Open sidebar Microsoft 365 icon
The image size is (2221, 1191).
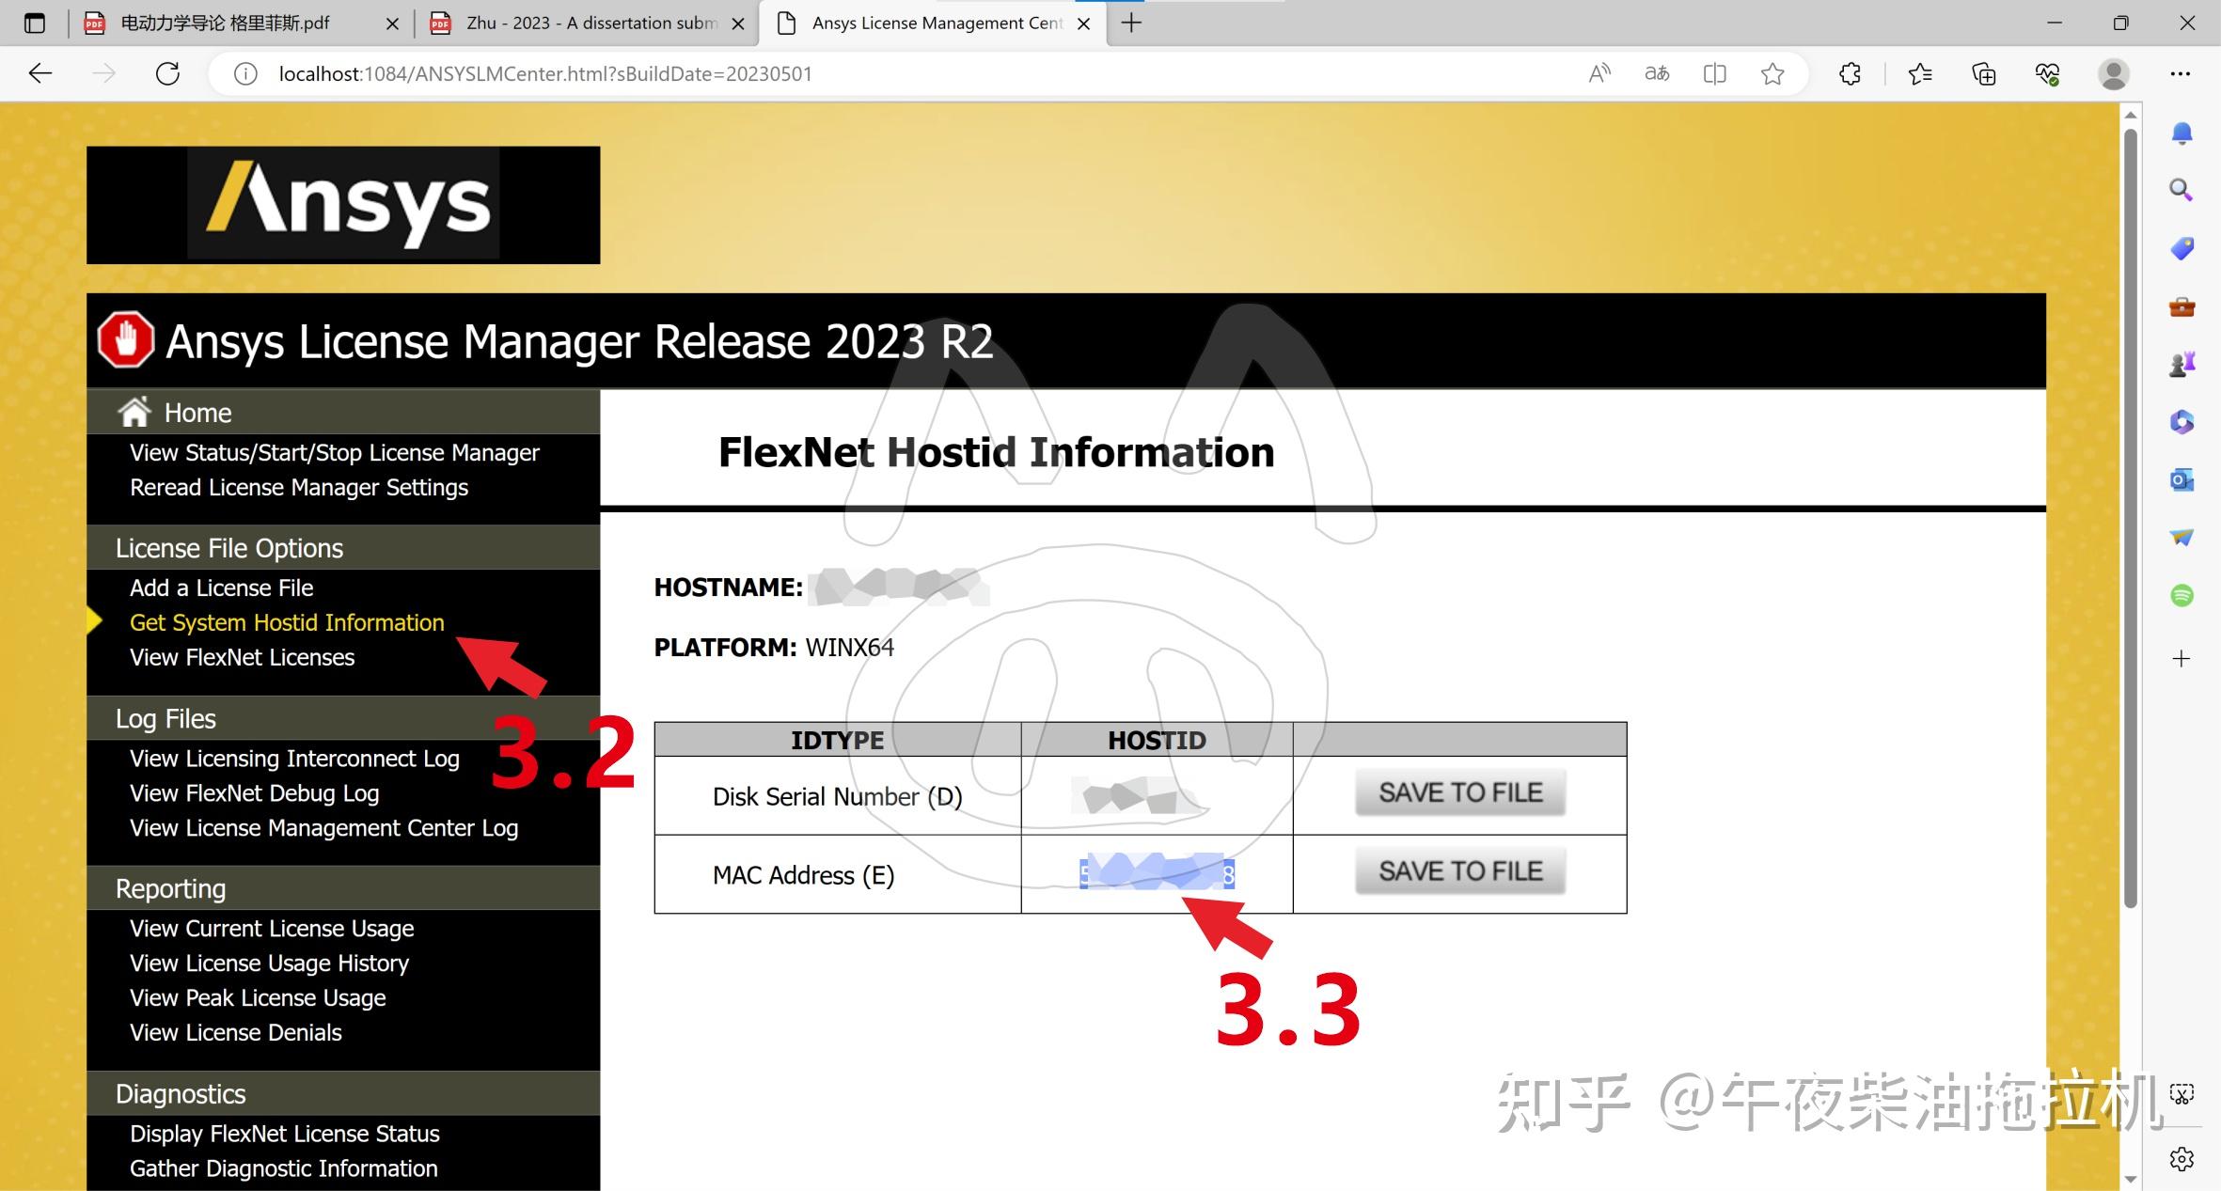[2182, 421]
